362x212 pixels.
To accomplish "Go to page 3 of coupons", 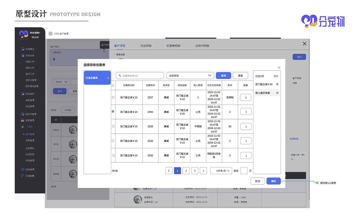I will (195, 171).
